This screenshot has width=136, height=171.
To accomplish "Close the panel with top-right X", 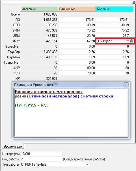I will click(x=134, y=2).
